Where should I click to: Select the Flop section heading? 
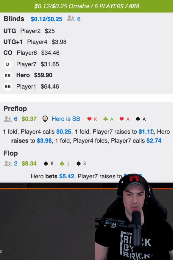pyautogui.click(x=11, y=153)
